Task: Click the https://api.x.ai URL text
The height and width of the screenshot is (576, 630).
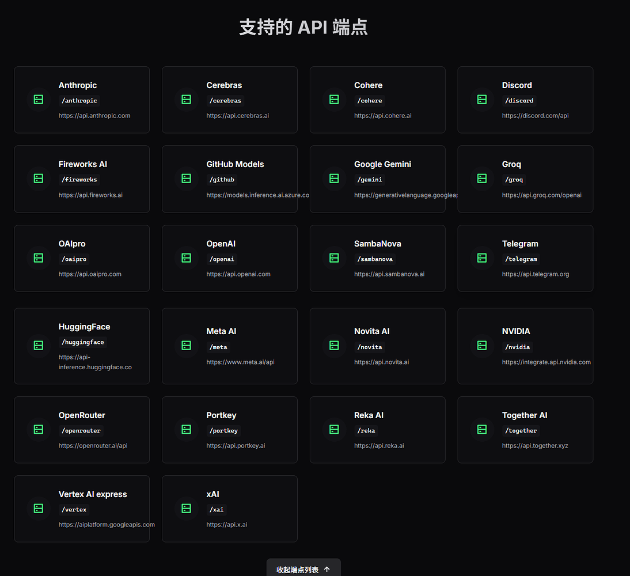Action: tap(227, 525)
